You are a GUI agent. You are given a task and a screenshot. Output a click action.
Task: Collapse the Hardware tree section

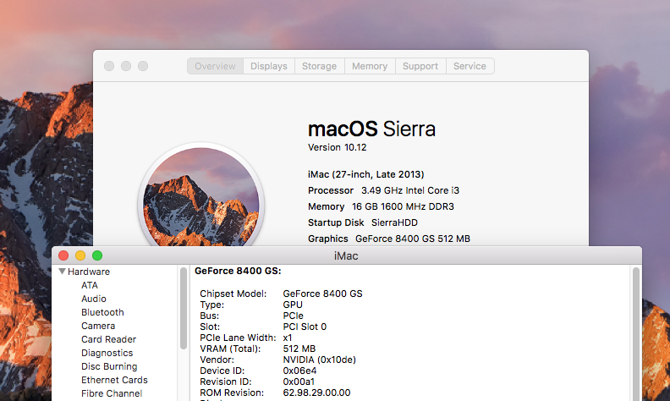(62, 272)
